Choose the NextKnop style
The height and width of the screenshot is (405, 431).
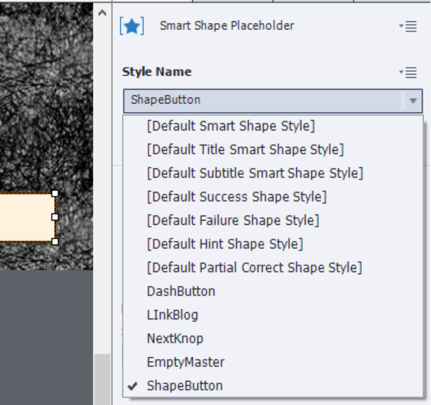(x=175, y=338)
